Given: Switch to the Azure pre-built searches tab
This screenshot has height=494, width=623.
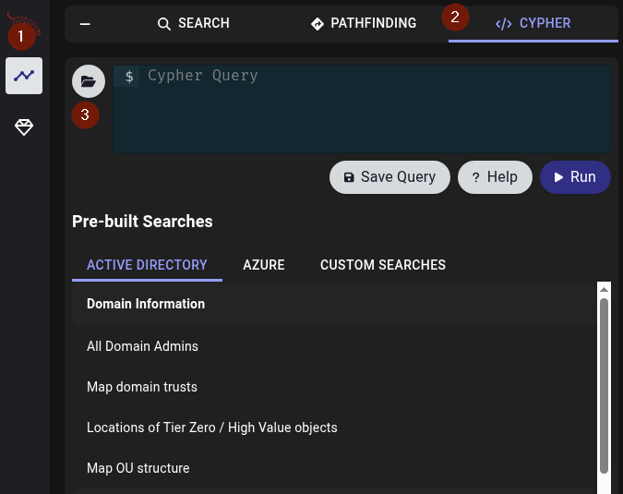Looking at the screenshot, I should click(264, 265).
